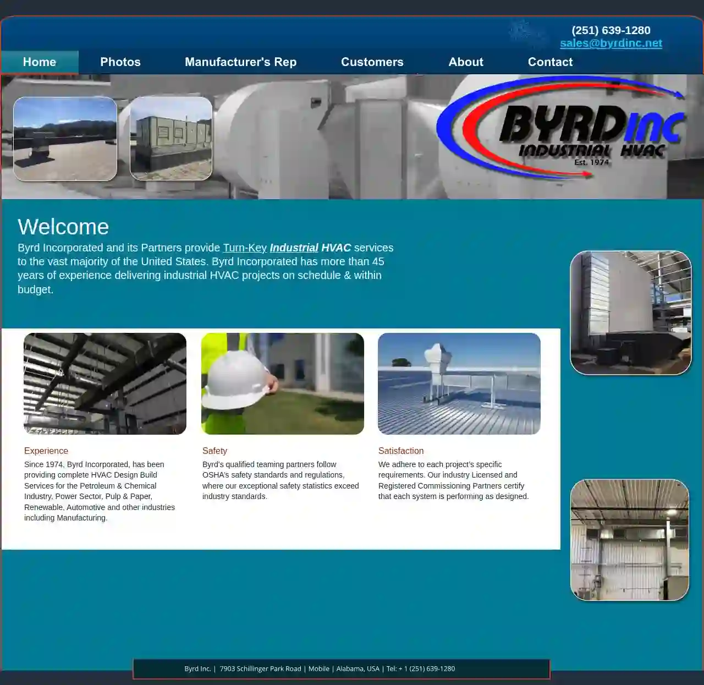Follow the Turn-Key link

[x=245, y=248]
